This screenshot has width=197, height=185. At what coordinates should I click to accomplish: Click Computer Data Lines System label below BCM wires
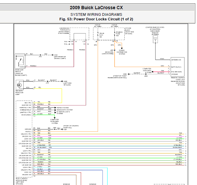(55, 122)
